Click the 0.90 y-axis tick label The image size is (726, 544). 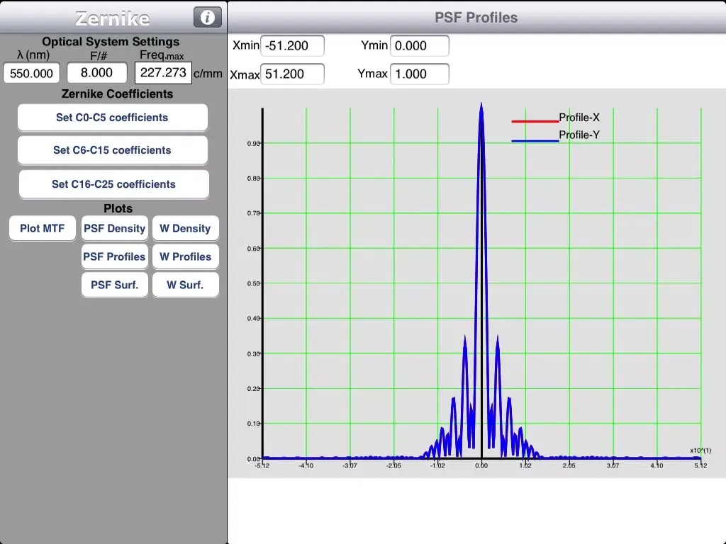click(x=253, y=143)
